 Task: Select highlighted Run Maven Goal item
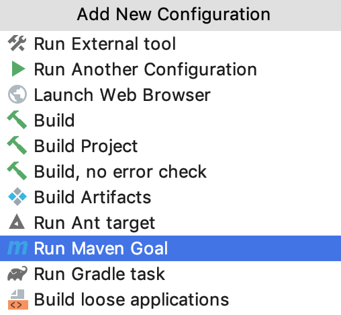(x=170, y=248)
